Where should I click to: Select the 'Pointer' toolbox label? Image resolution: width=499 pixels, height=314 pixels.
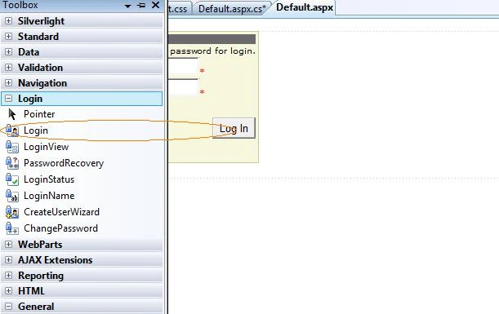[39, 114]
